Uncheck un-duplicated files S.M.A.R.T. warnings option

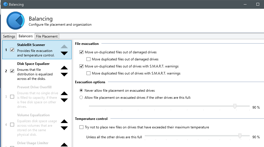point(81,66)
